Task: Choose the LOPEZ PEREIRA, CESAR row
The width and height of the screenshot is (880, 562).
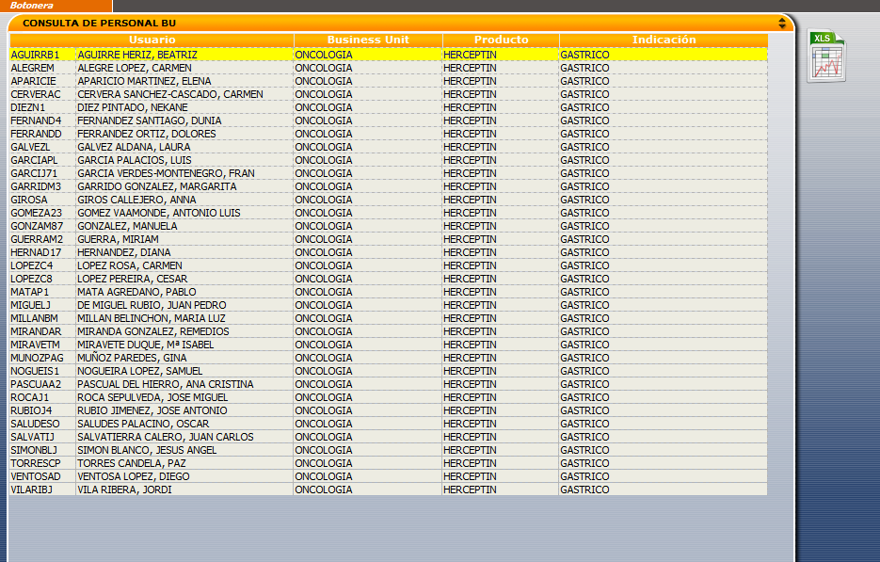Action: point(133,279)
